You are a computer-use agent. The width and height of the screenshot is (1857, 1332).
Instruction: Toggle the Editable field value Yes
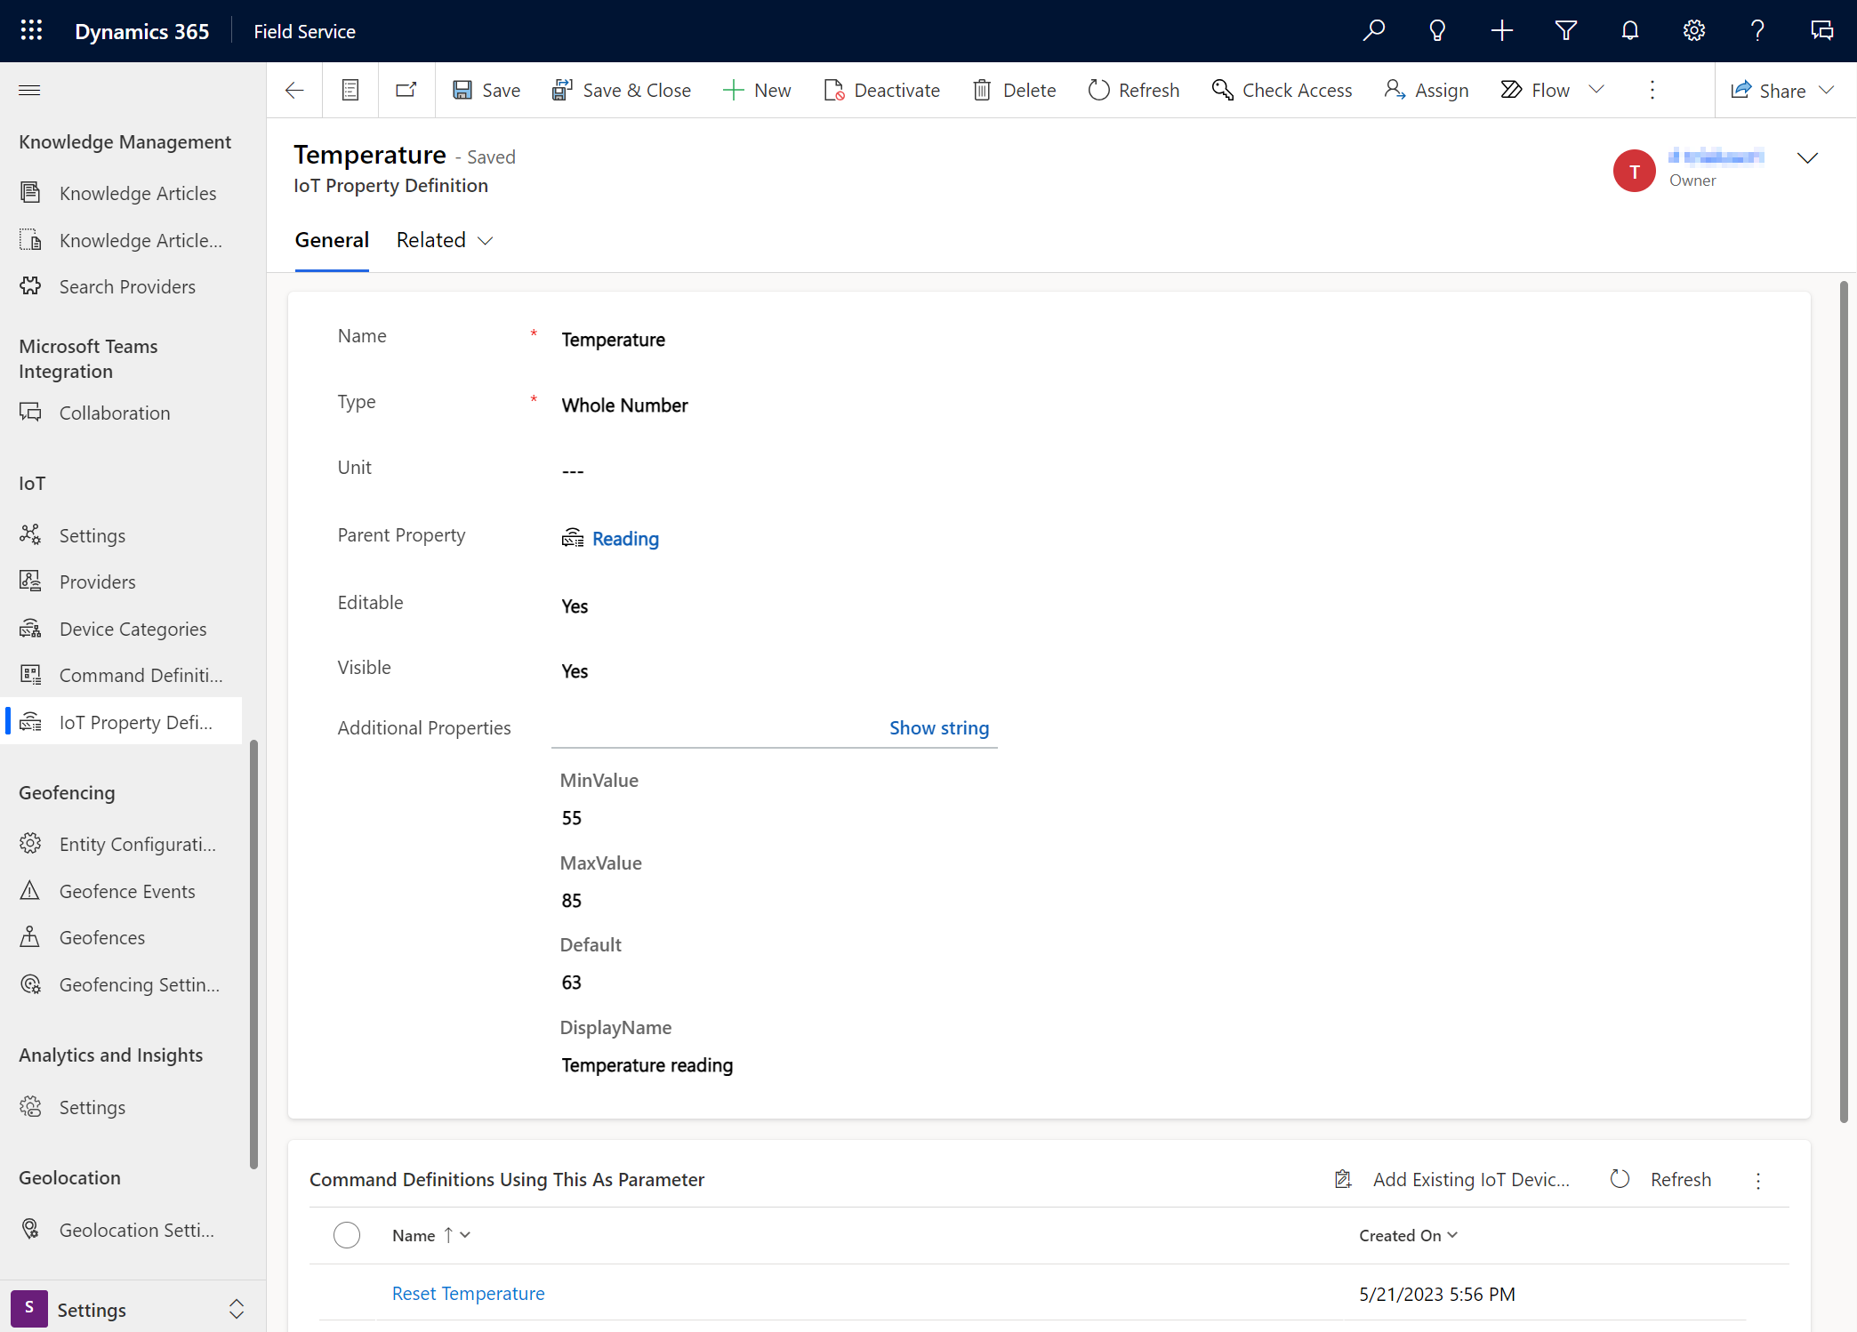click(x=574, y=604)
